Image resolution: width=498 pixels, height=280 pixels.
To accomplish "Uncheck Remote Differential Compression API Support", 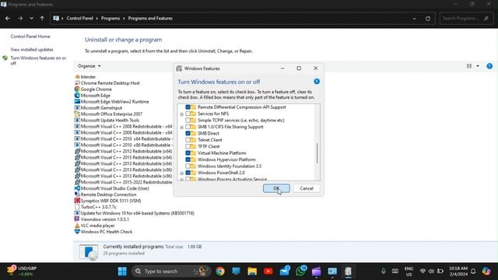I will [x=188, y=107].
